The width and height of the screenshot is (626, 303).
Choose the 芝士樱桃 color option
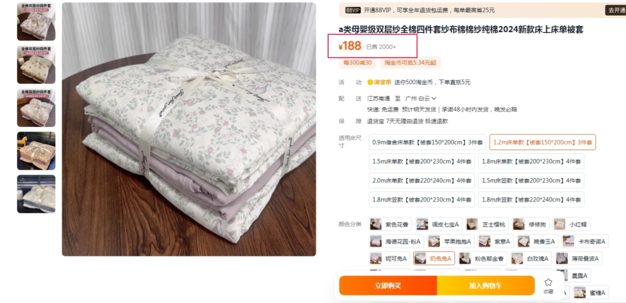[487, 225]
